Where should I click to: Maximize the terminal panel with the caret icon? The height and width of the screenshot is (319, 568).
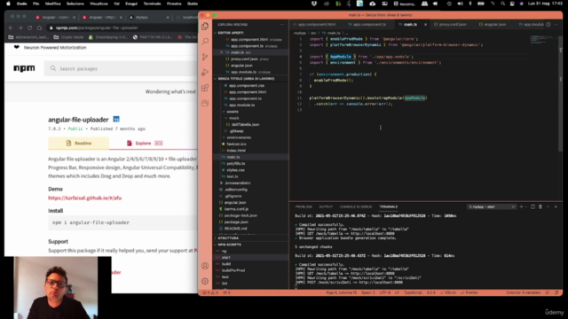[548, 206]
